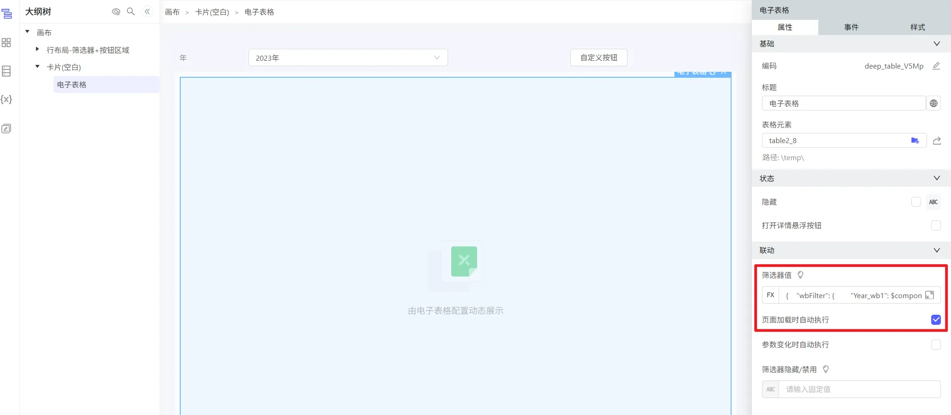The width and height of the screenshot is (951, 415).
Task: Uncheck 页面加载时自动执行 checkbox
Action: (x=936, y=320)
